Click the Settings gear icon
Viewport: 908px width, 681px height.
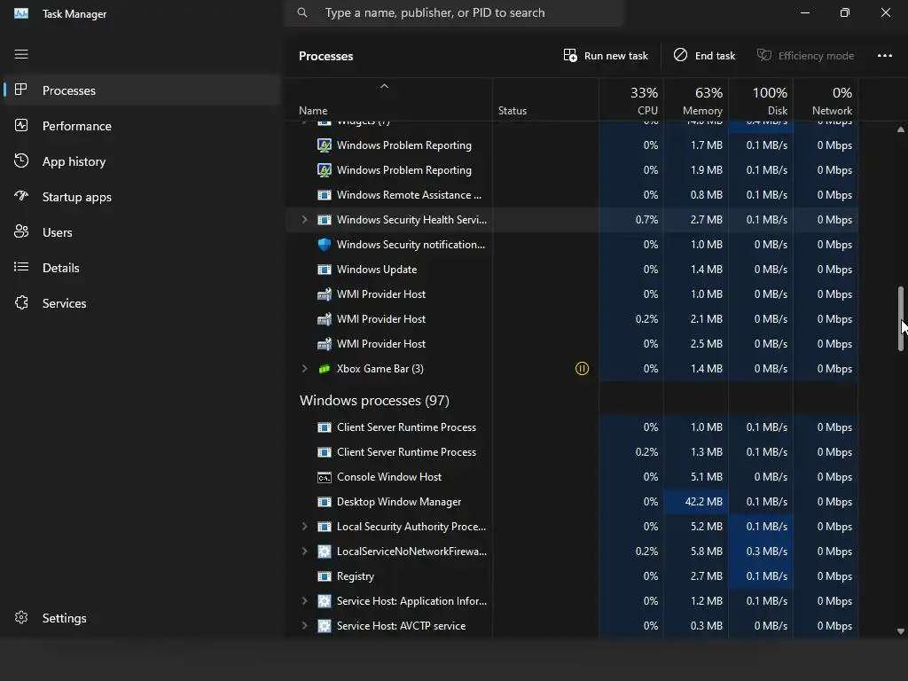21,617
